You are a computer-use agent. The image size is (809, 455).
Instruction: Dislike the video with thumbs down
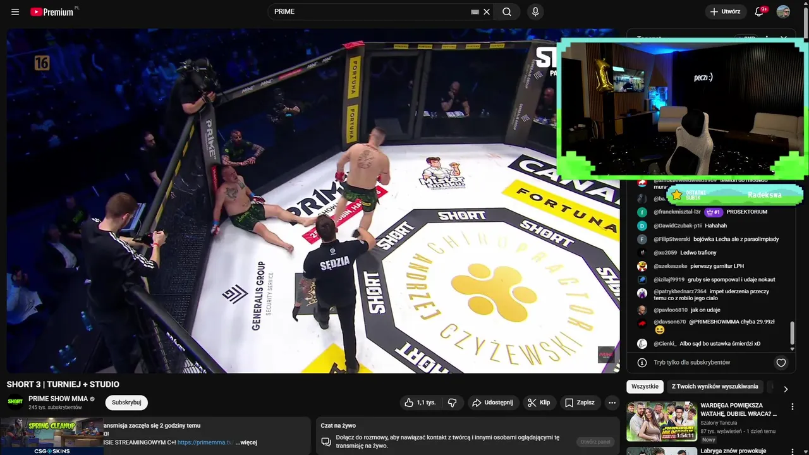453,403
